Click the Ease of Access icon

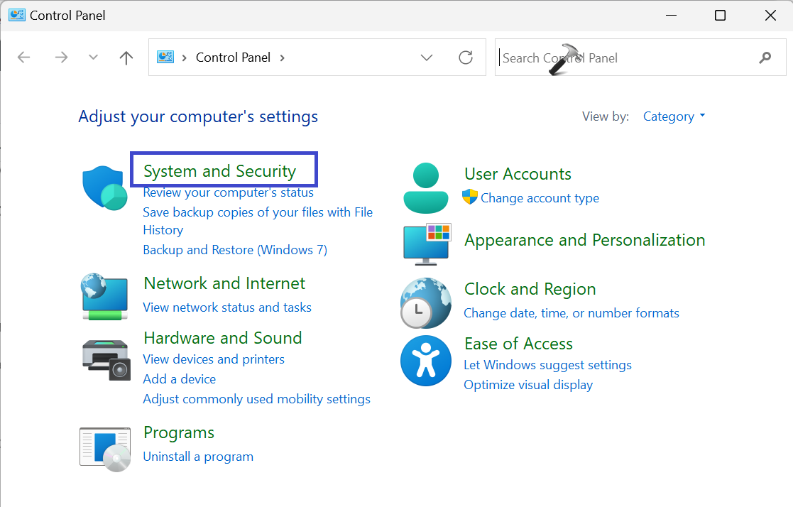[x=426, y=361]
